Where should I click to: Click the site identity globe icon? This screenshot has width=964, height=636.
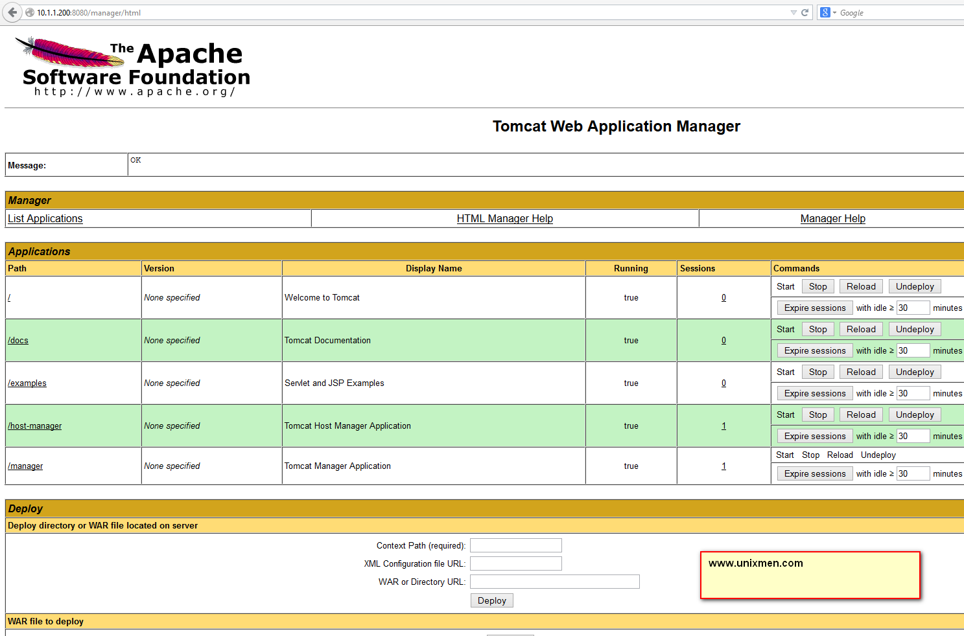pos(30,12)
